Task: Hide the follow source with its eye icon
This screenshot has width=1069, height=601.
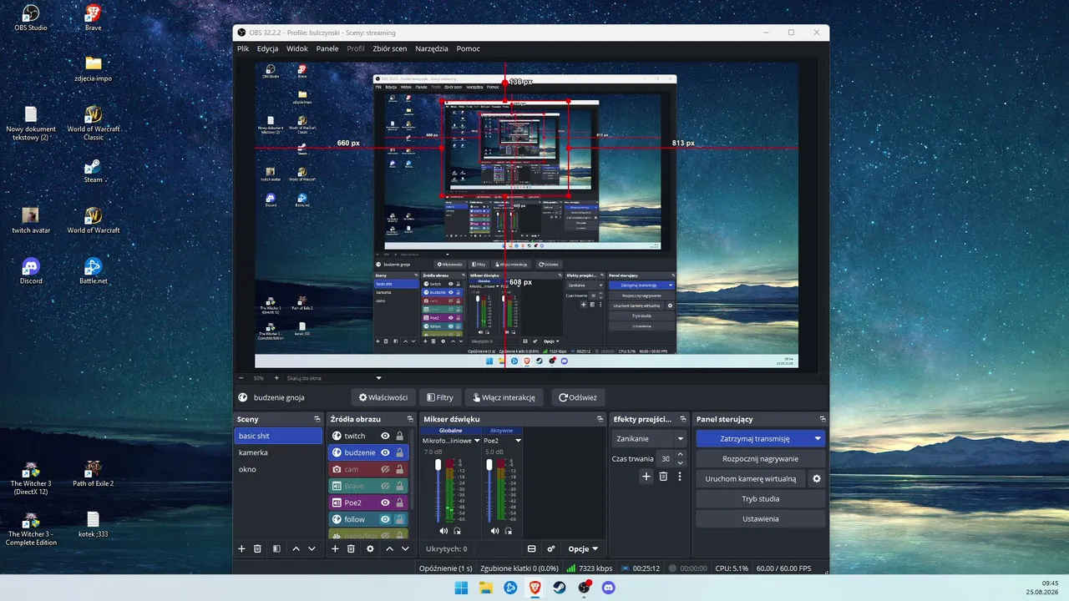Action: (385, 519)
